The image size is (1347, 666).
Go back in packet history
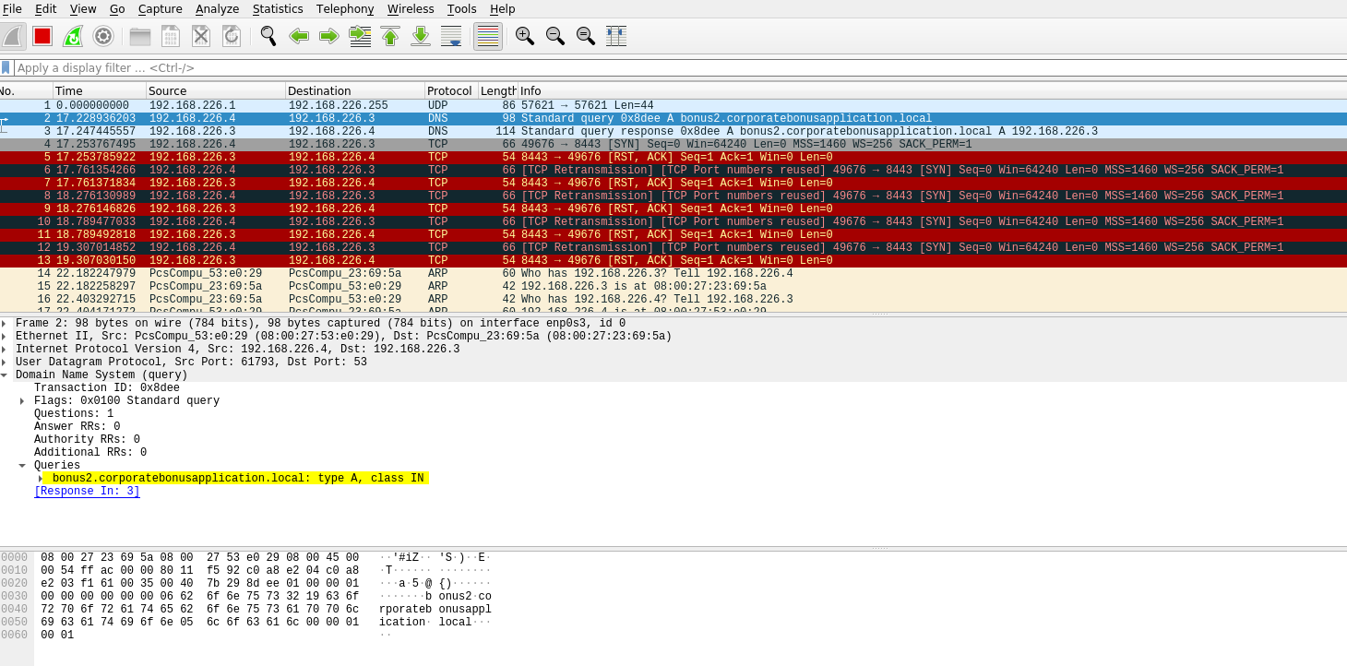[299, 36]
